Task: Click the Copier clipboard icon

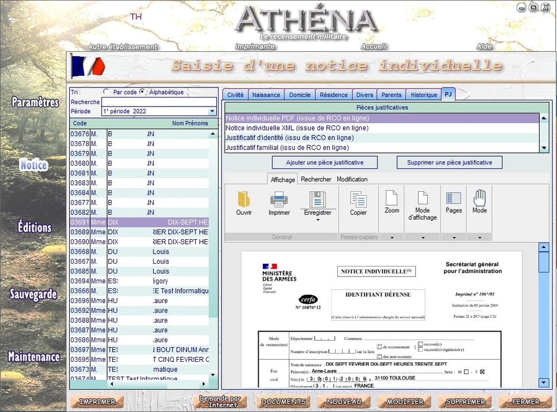Action: [x=358, y=200]
